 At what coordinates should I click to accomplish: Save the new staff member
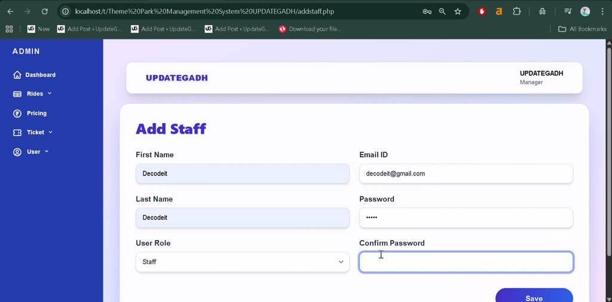click(534, 296)
